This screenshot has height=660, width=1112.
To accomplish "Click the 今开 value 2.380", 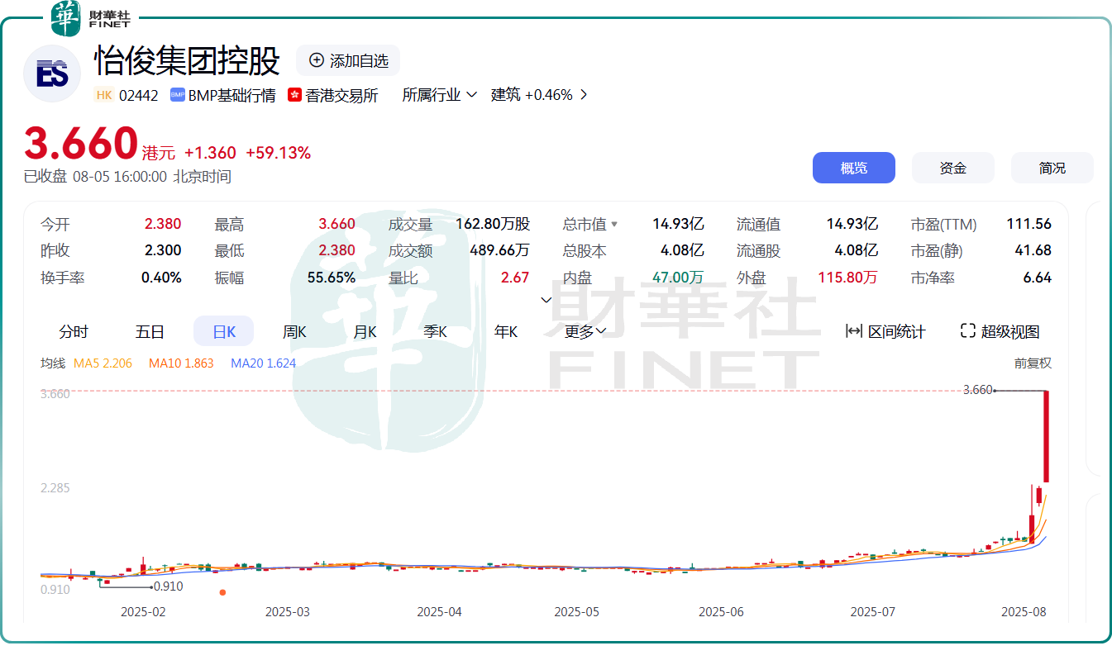I will coord(163,224).
